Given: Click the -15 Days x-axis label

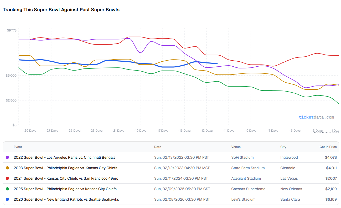Looking at the screenshot, I should coord(184,131).
